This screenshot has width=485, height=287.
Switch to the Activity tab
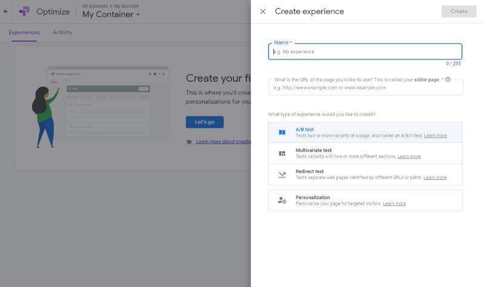coord(62,32)
